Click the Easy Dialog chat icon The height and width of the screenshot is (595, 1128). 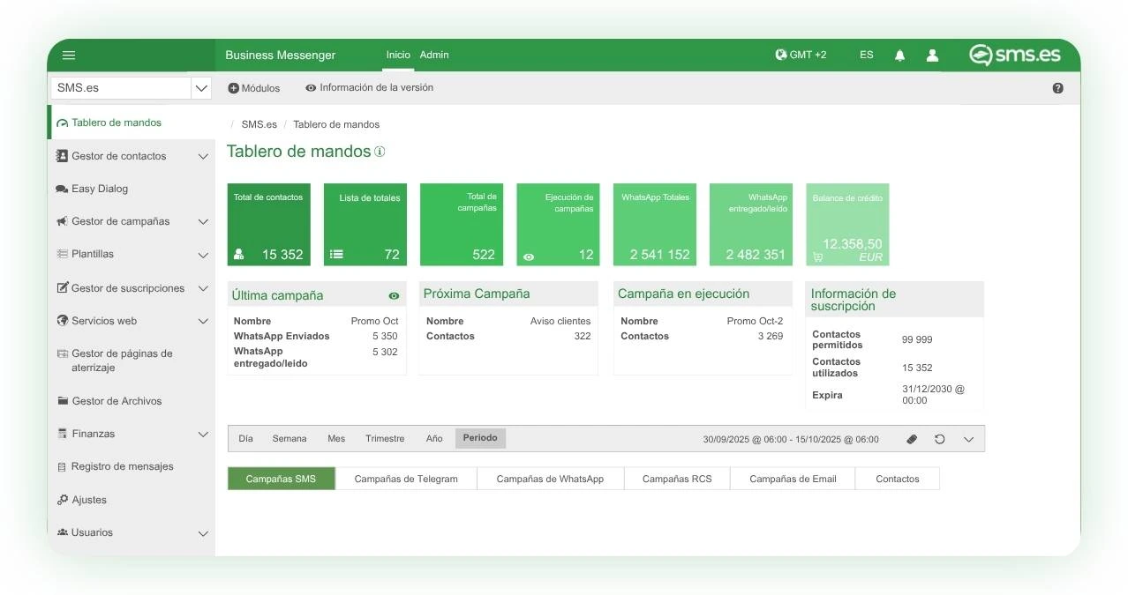point(62,189)
